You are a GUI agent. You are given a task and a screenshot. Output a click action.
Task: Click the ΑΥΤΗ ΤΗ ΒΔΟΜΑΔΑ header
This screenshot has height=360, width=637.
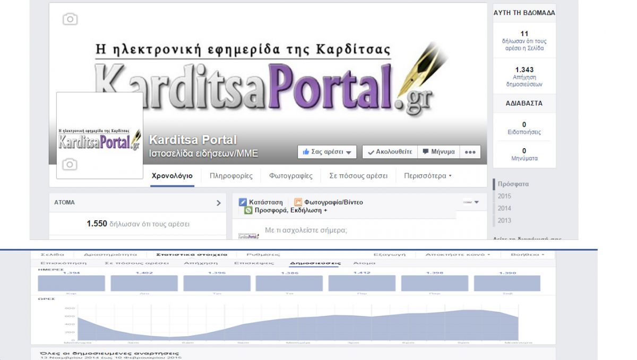(x=524, y=13)
